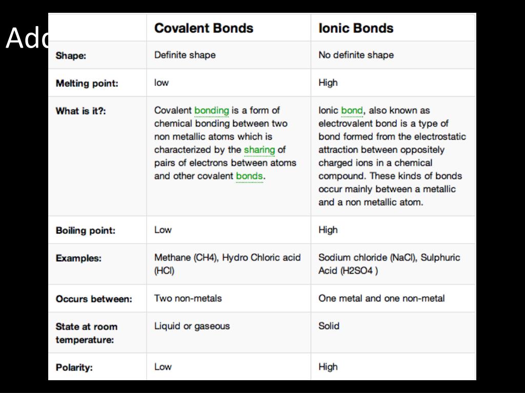
Task: Click the green 'bond' link in Ionic column
Action: point(352,111)
